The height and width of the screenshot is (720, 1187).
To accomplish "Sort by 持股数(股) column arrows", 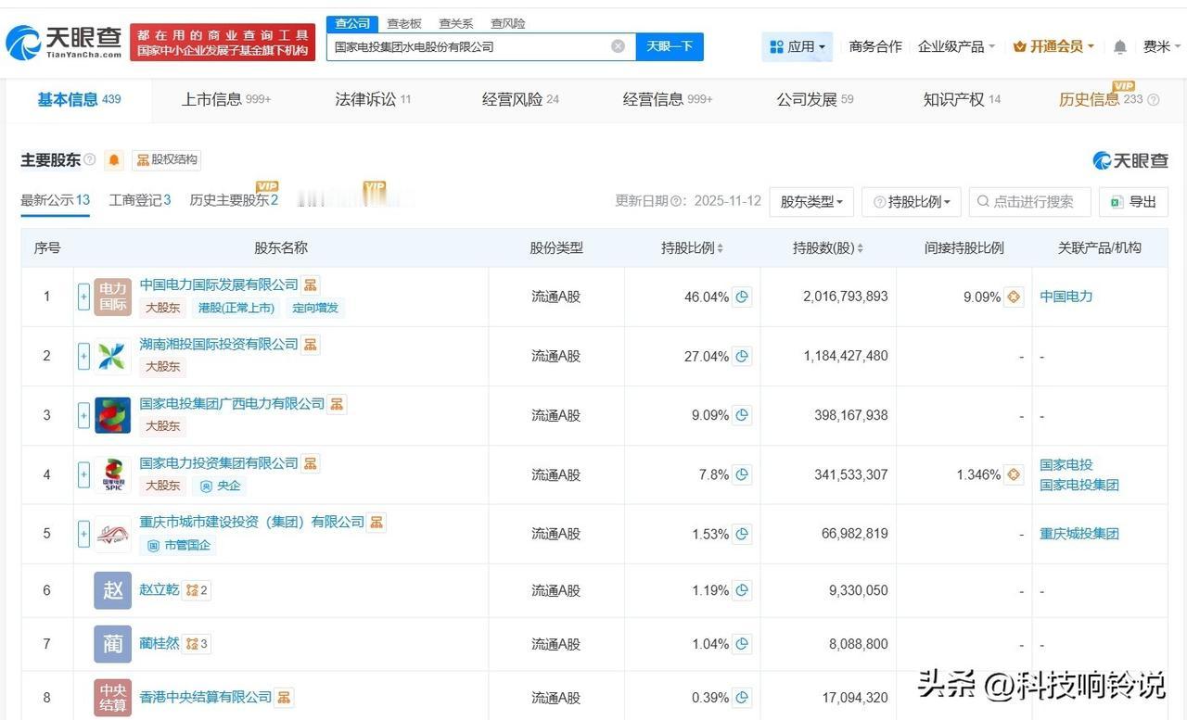I will click(x=860, y=248).
